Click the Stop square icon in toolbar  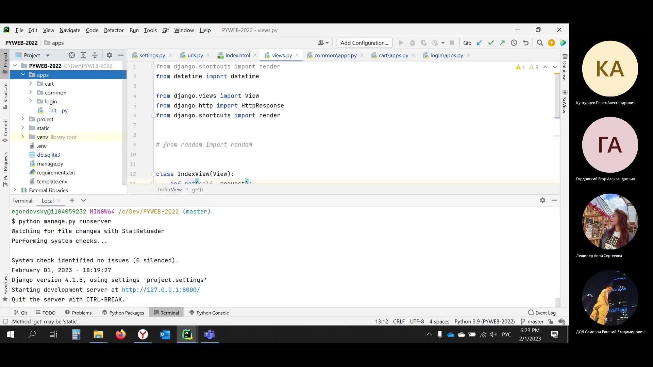452,43
